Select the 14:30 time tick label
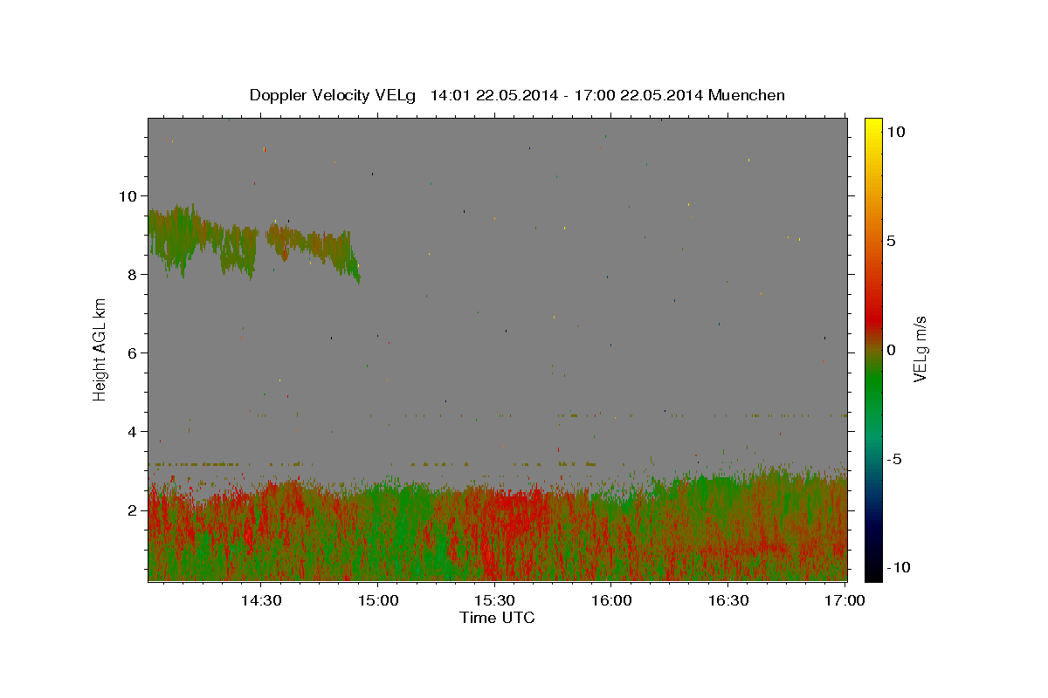1048x698 pixels. click(x=261, y=600)
